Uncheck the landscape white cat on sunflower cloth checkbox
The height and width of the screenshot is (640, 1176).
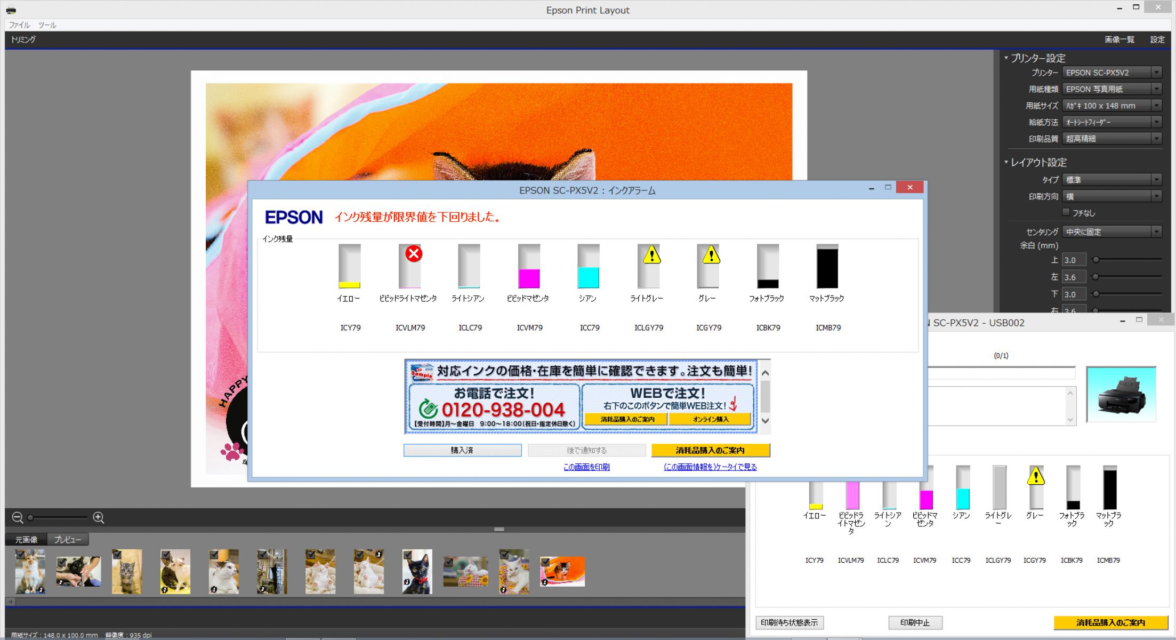click(449, 562)
